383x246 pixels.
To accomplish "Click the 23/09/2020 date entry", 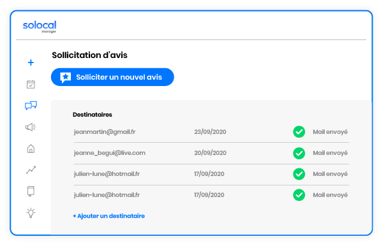I will pos(210,132).
